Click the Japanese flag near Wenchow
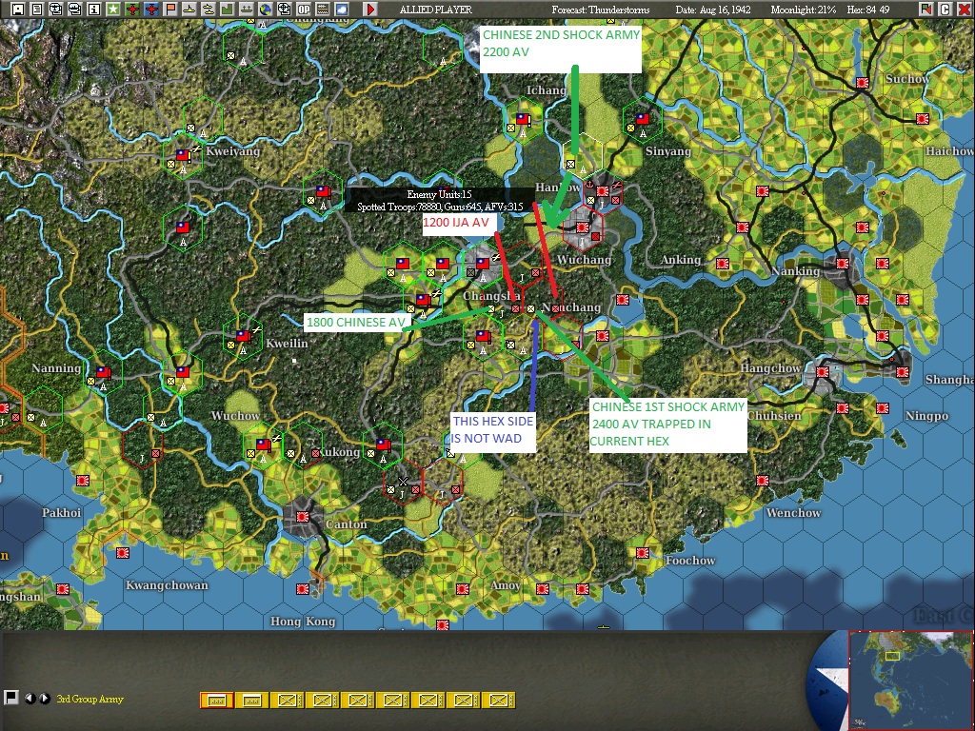Viewport: 975px width, 731px height. (763, 481)
